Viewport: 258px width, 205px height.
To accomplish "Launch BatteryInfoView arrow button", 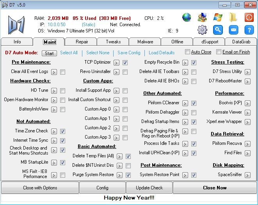I will point(54,109).
